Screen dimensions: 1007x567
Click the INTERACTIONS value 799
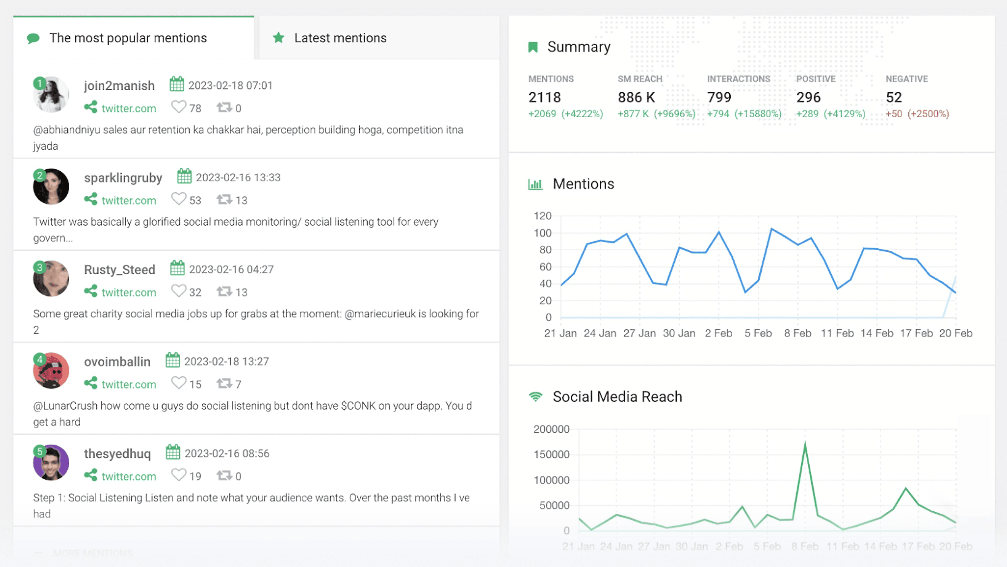(719, 97)
